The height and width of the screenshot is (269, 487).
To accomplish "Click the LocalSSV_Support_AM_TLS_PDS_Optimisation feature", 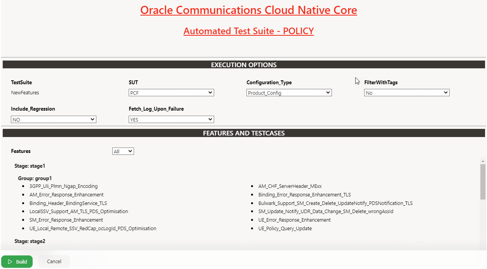I will pyautogui.click(x=79, y=212).
